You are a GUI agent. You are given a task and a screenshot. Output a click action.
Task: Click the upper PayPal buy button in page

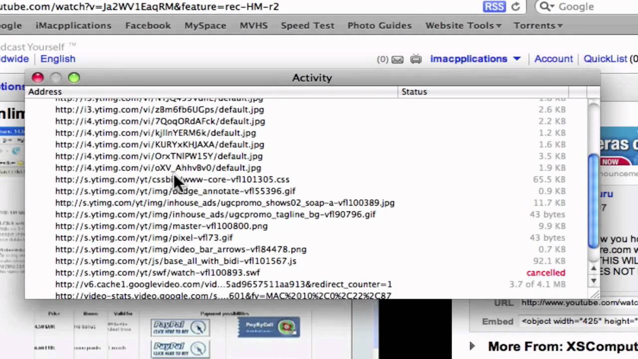coord(180,327)
